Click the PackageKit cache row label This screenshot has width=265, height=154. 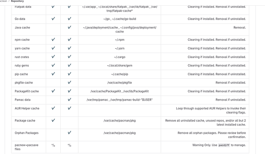[x=27, y=91]
